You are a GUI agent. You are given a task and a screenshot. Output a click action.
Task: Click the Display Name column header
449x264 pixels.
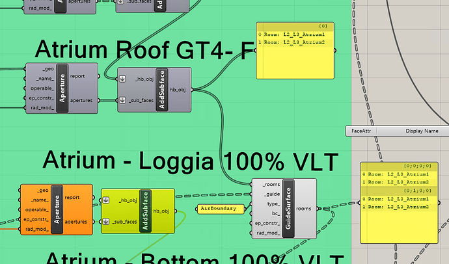422,131
